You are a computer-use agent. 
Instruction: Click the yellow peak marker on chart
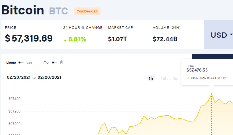pyautogui.click(x=212, y=94)
